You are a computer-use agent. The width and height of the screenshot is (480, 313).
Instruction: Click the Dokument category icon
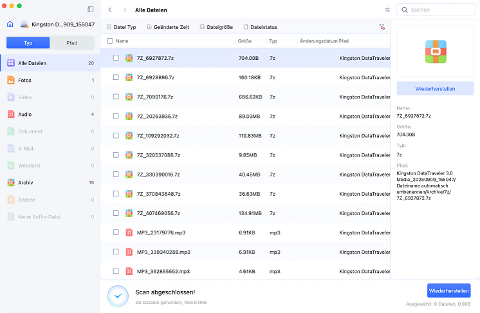point(11,131)
